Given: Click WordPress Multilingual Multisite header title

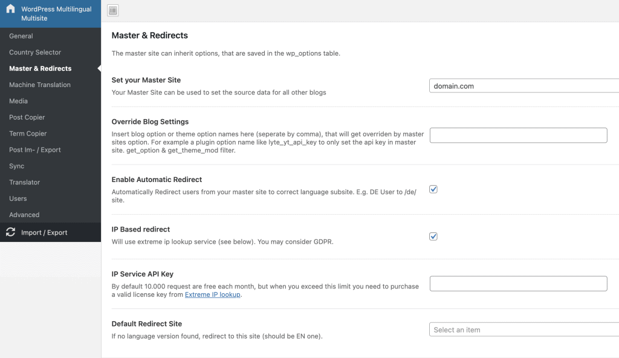Looking at the screenshot, I should pyautogui.click(x=56, y=13).
